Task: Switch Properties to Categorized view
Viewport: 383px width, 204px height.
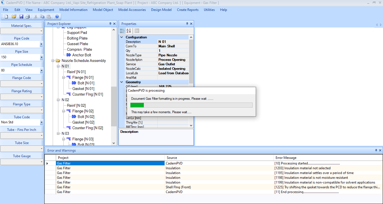Action: point(123,31)
